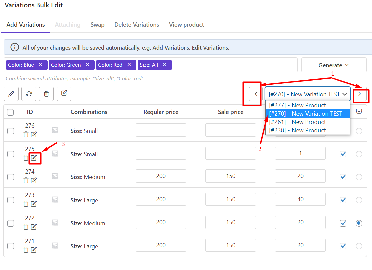Click image placeholder for variation 274
The width and height of the screenshot is (372, 270).
(55, 177)
